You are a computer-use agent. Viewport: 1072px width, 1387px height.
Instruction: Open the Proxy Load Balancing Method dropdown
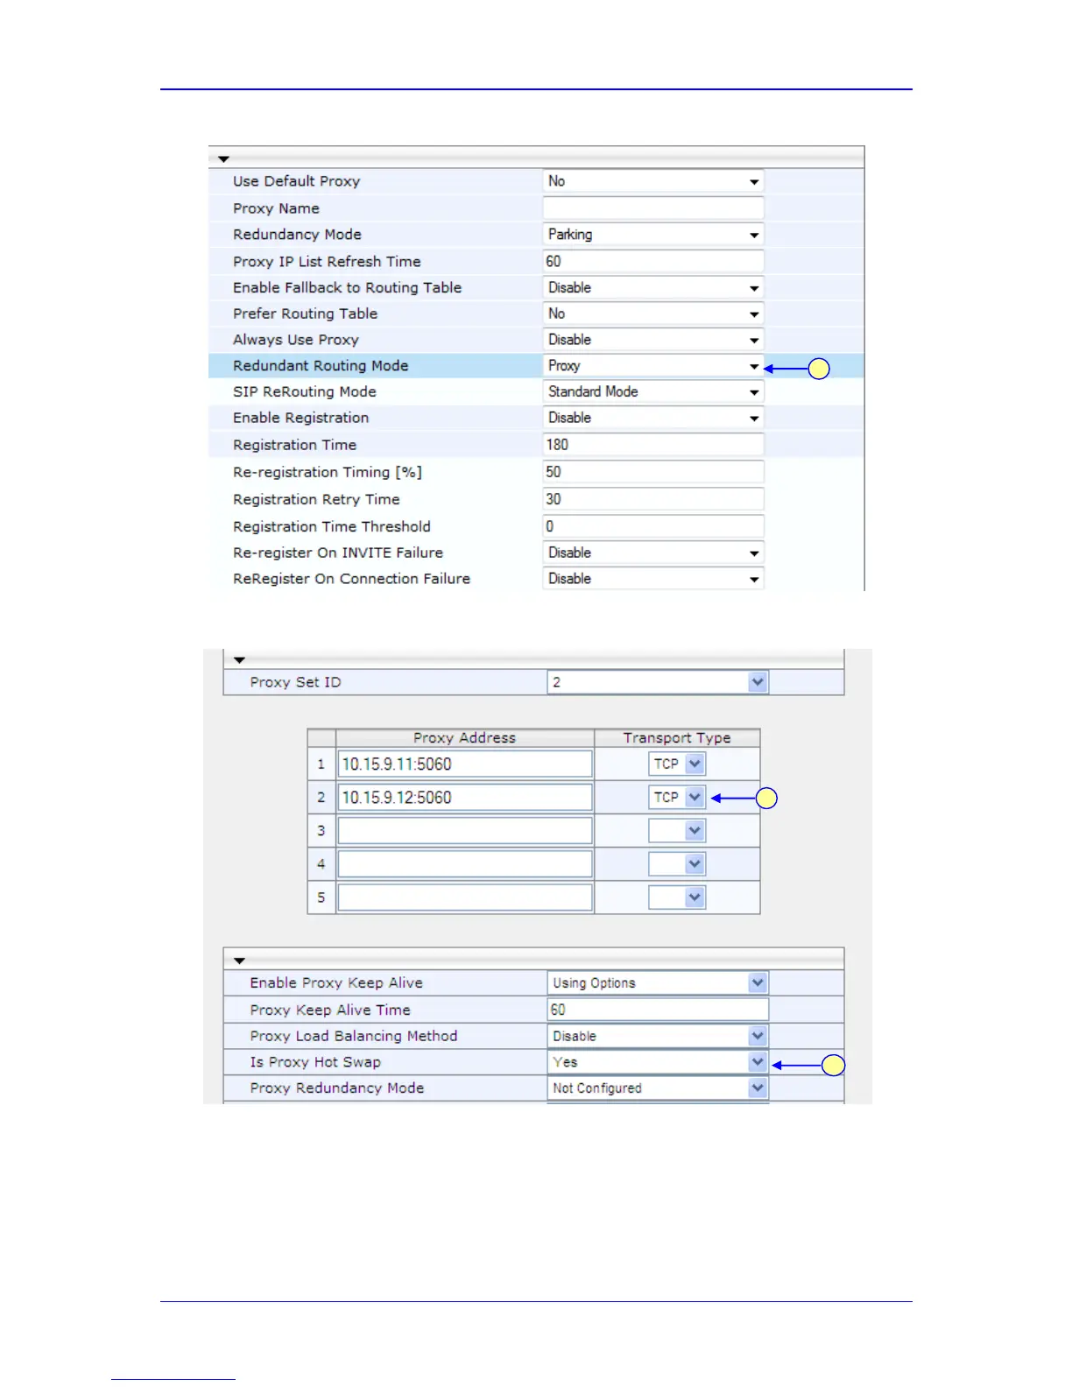tap(658, 1036)
